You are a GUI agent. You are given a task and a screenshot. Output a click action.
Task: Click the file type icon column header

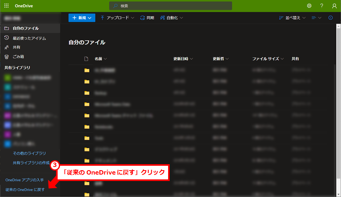coord(86,59)
